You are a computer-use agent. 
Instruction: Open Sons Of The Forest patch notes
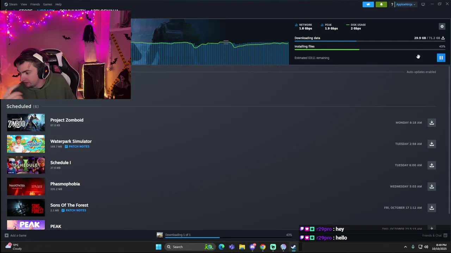74,210
